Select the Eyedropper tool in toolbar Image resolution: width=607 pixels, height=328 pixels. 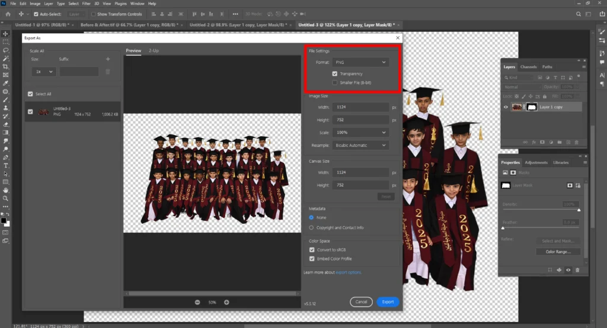(x=5, y=83)
